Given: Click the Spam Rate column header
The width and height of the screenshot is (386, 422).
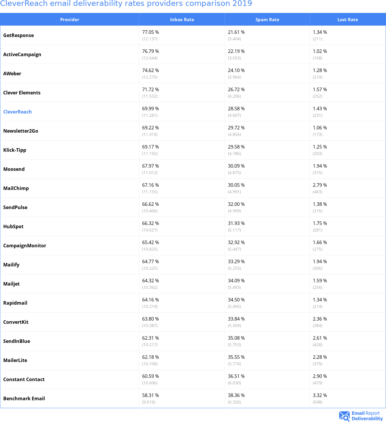Looking at the screenshot, I should pos(267,20).
